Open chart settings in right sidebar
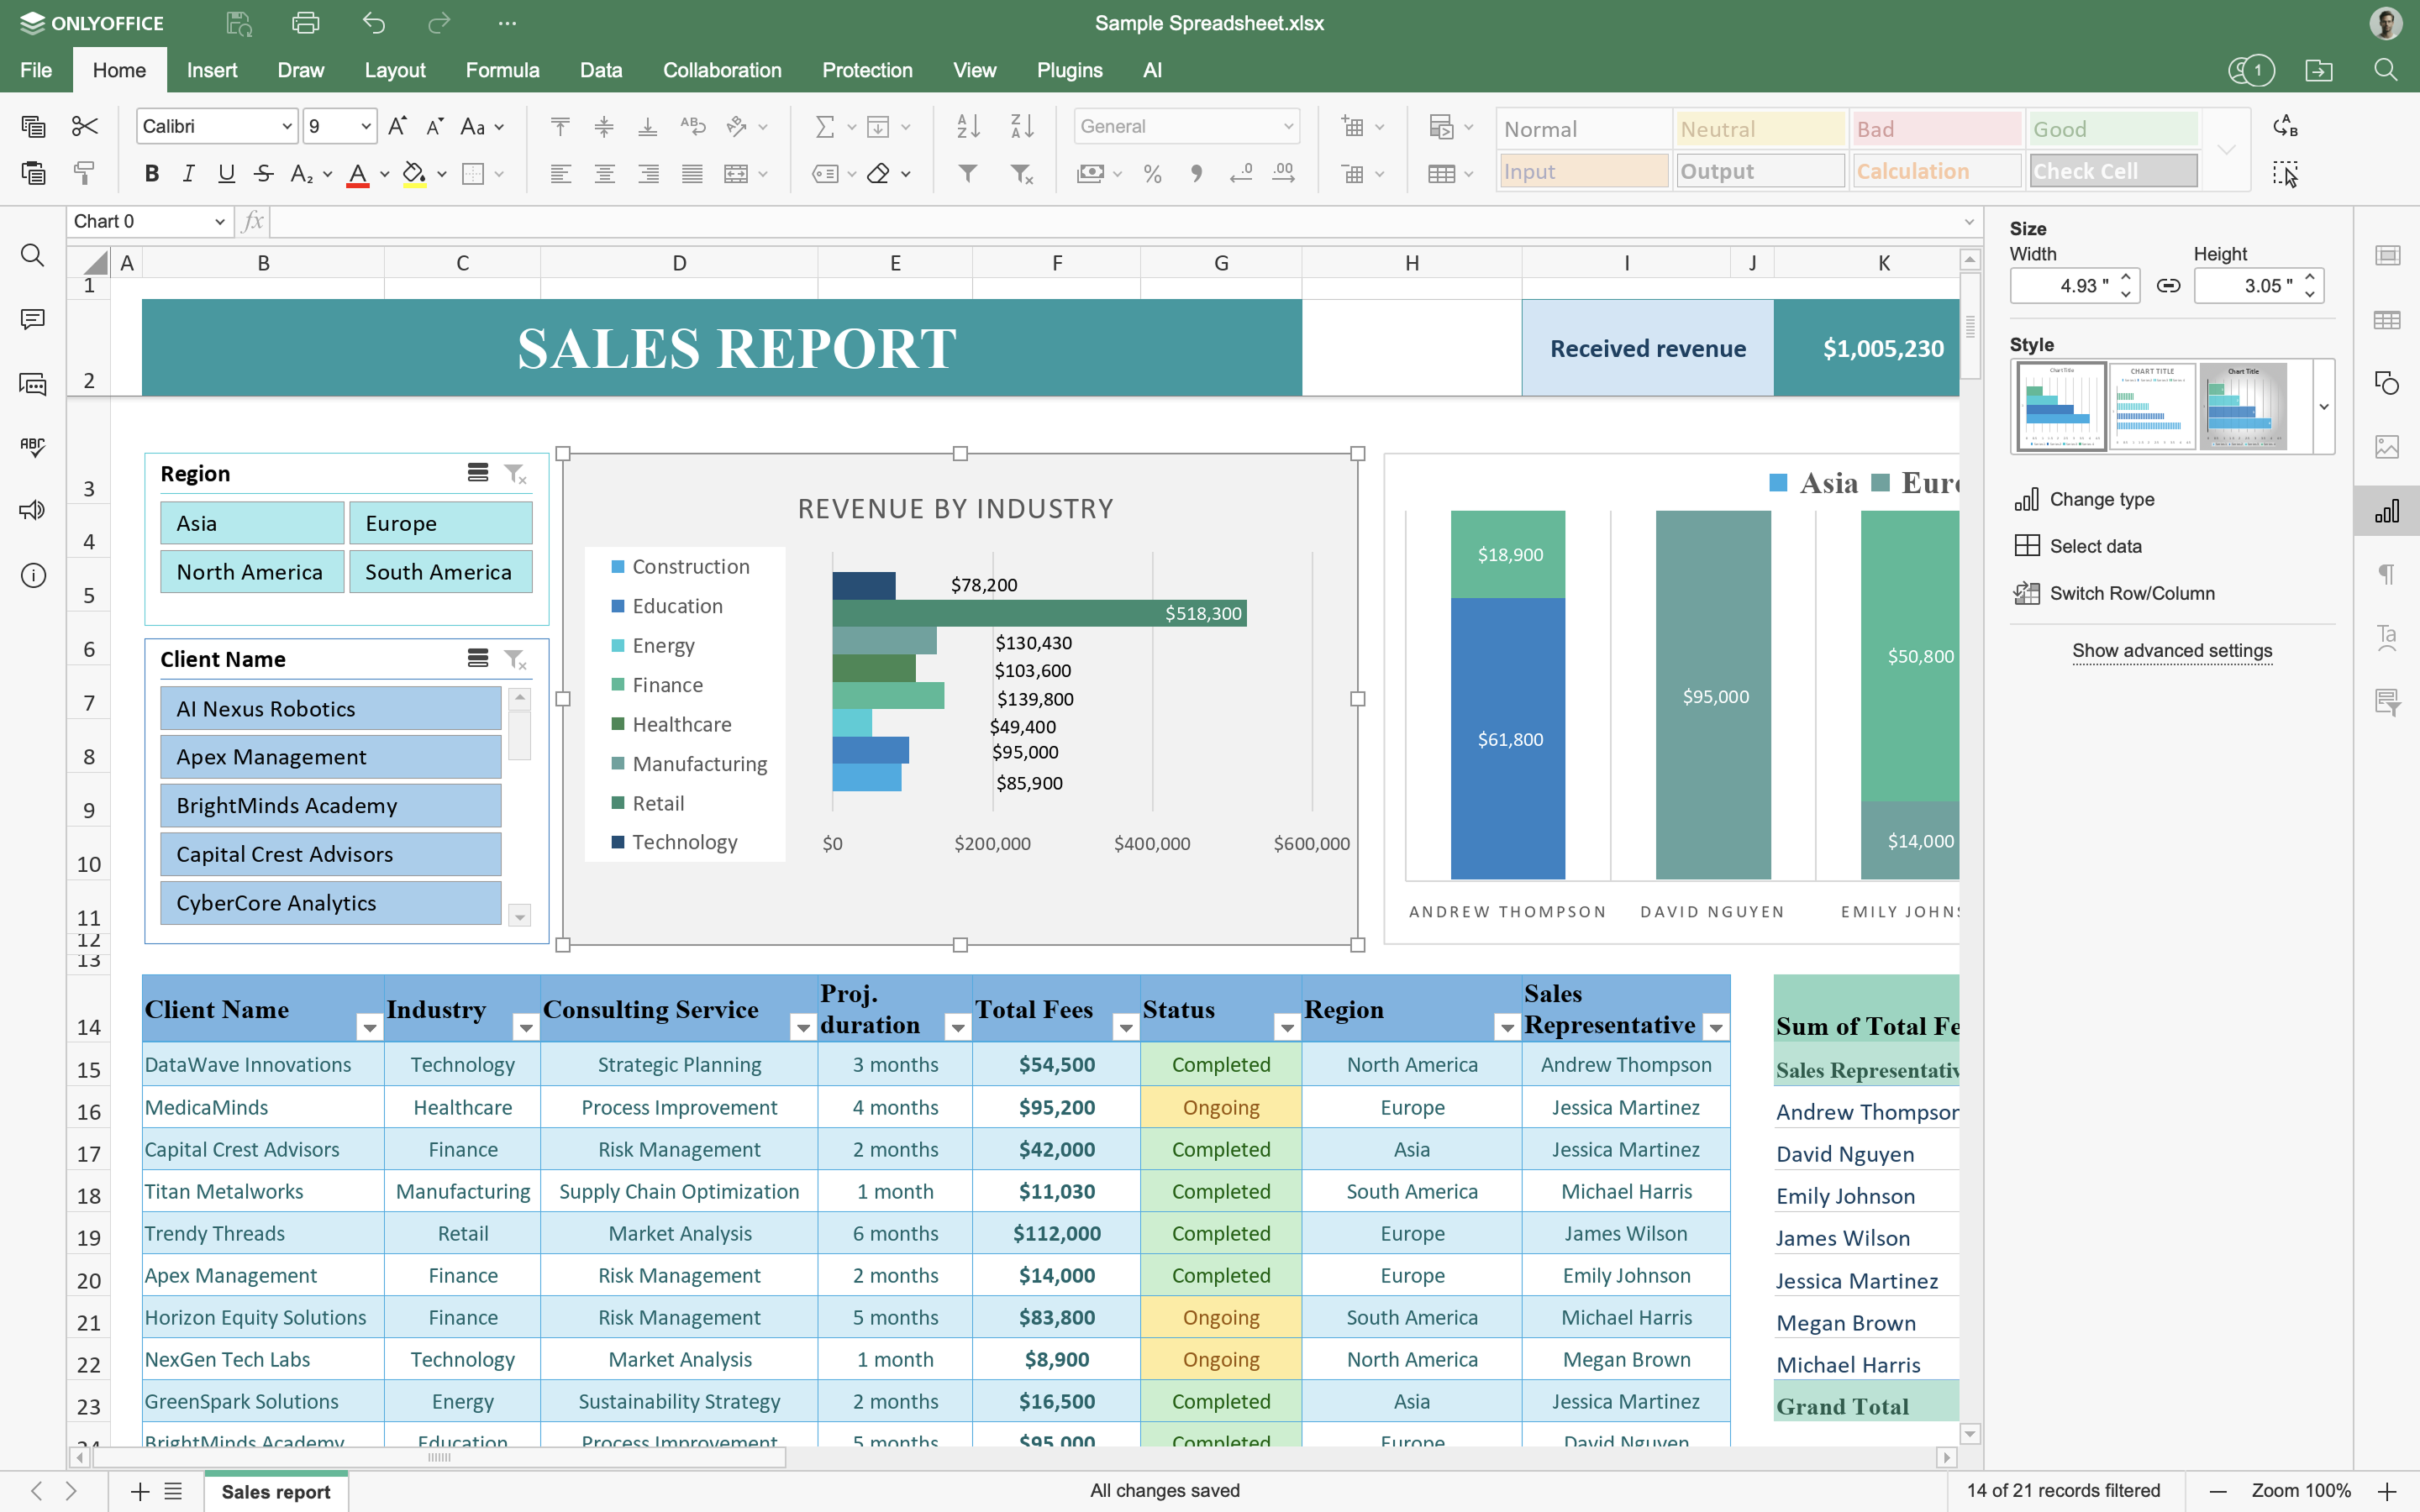 [x=2387, y=511]
